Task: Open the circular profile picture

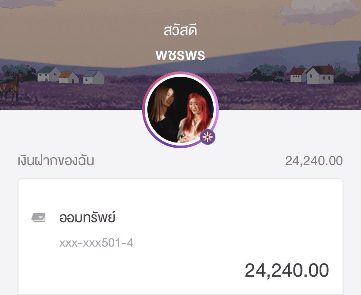Action: 180,110
